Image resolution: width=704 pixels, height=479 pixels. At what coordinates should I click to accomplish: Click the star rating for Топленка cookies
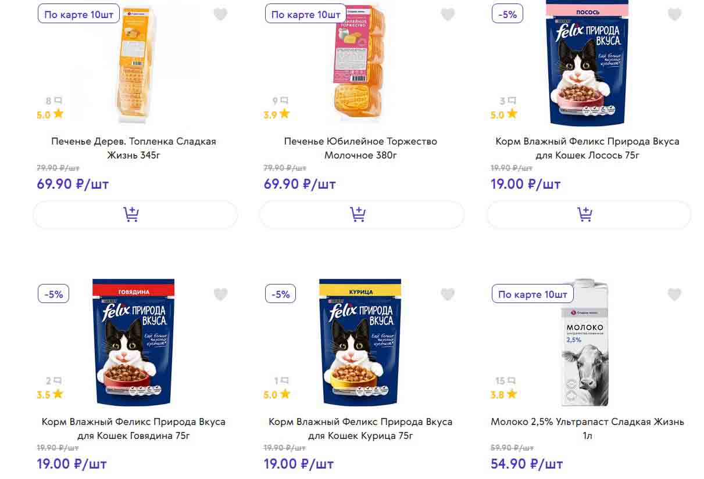(x=58, y=114)
